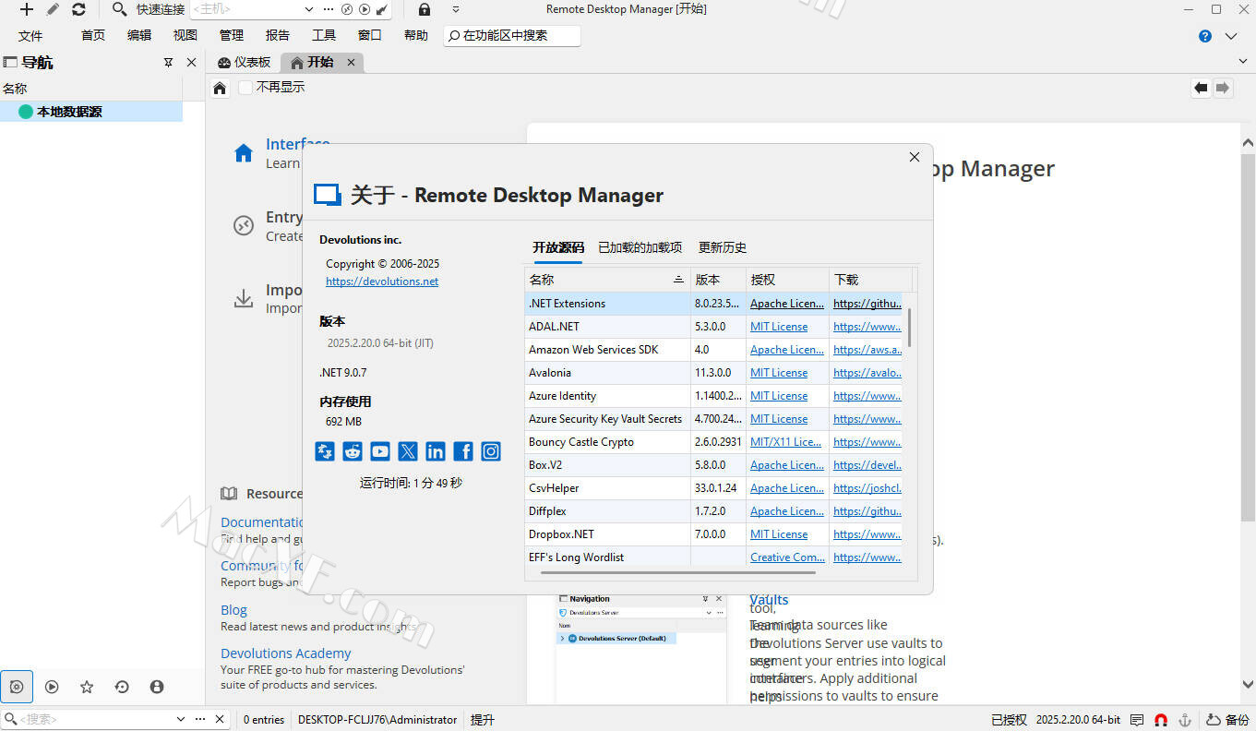Sort by 名称 column header
This screenshot has height=731, width=1256.
click(606, 280)
